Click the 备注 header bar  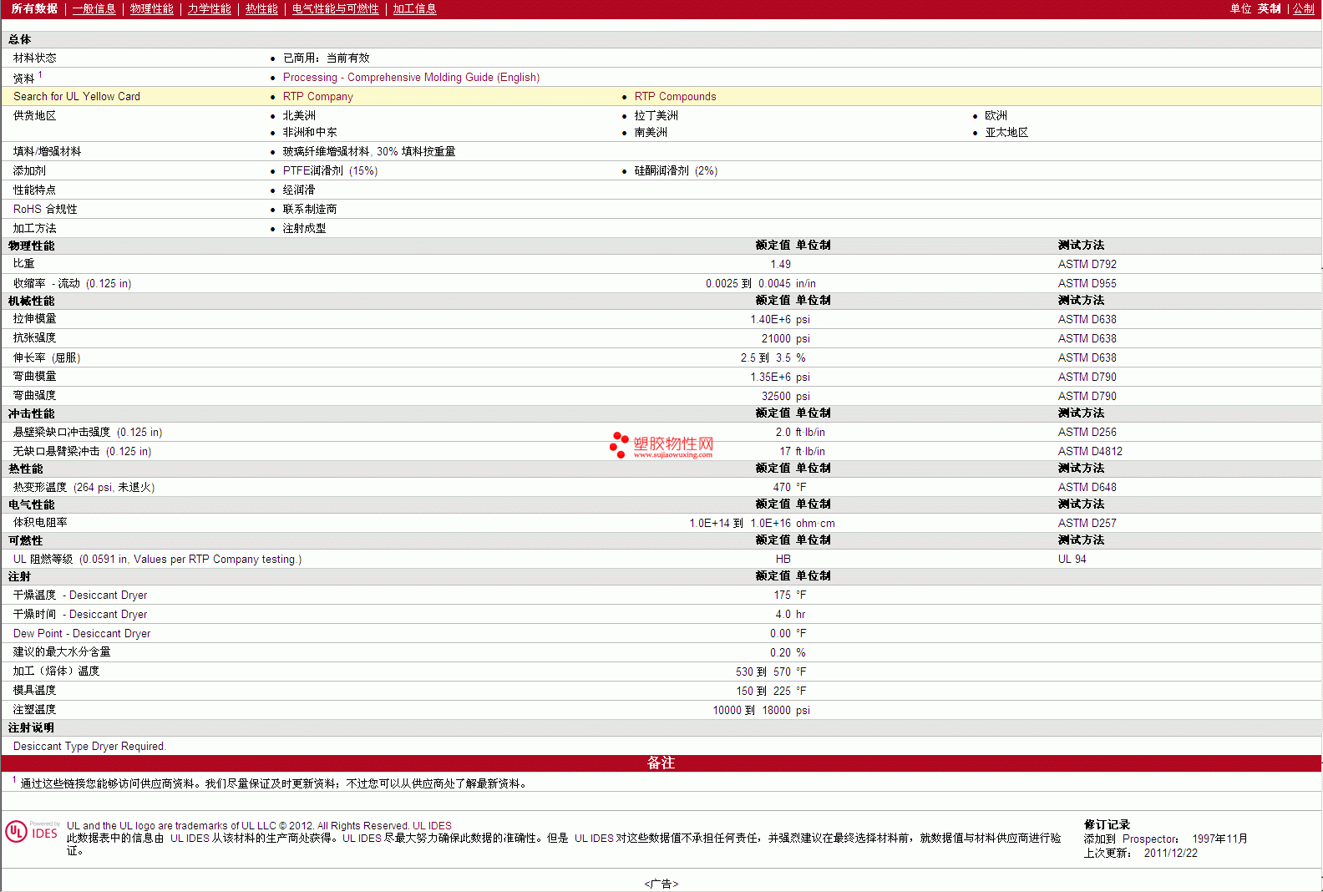[x=661, y=763]
